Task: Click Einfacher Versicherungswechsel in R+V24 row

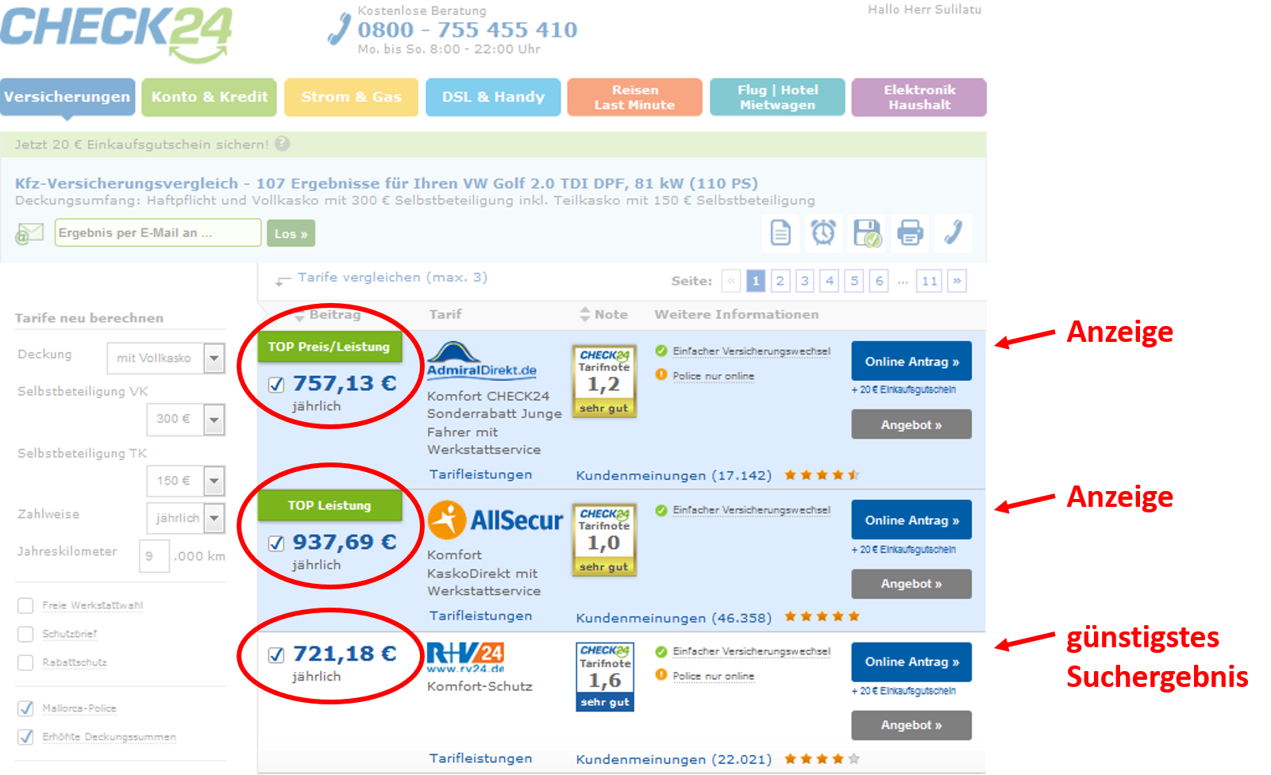Action: pyautogui.click(x=751, y=651)
